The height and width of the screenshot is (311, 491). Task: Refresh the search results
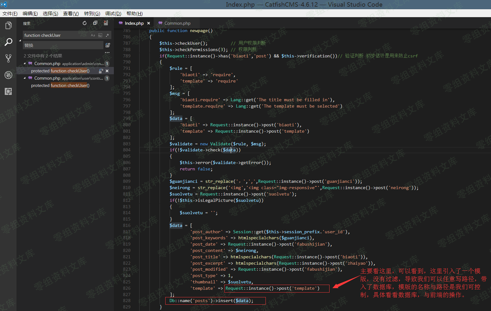click(84, 23)
